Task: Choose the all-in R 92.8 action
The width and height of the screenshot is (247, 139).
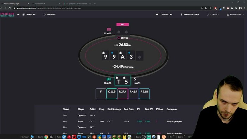Action: [x=144, y=94]
